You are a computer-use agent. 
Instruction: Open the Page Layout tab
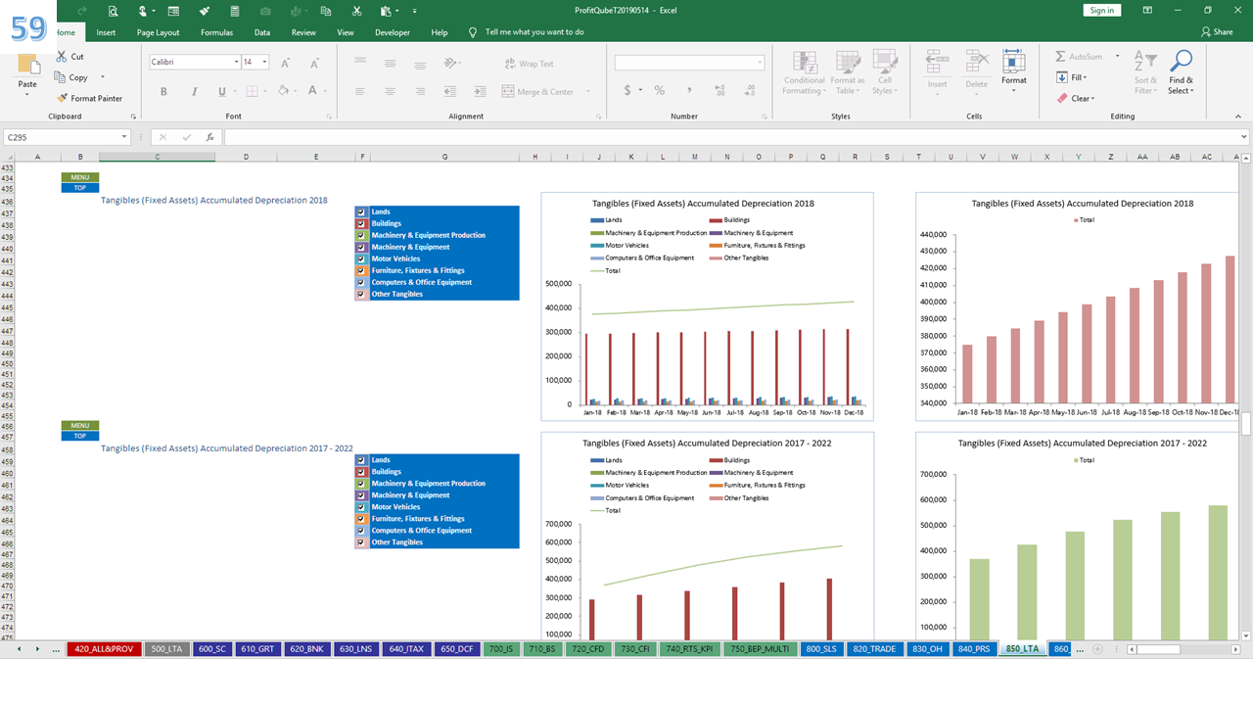pos(158,32)
